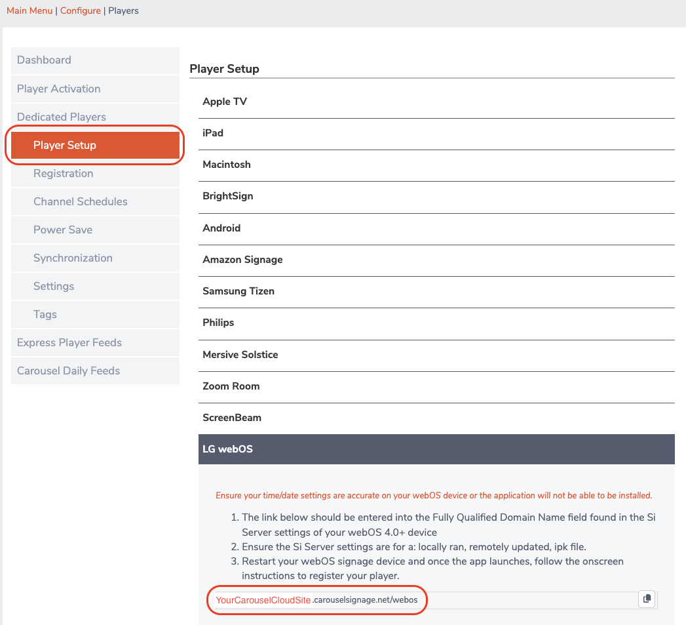
Task: Select Synchronization in the sidebar
Action: 95,258
